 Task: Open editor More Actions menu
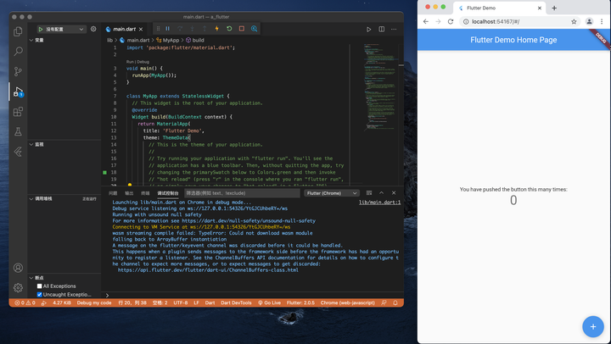click(x=394, y=29)
